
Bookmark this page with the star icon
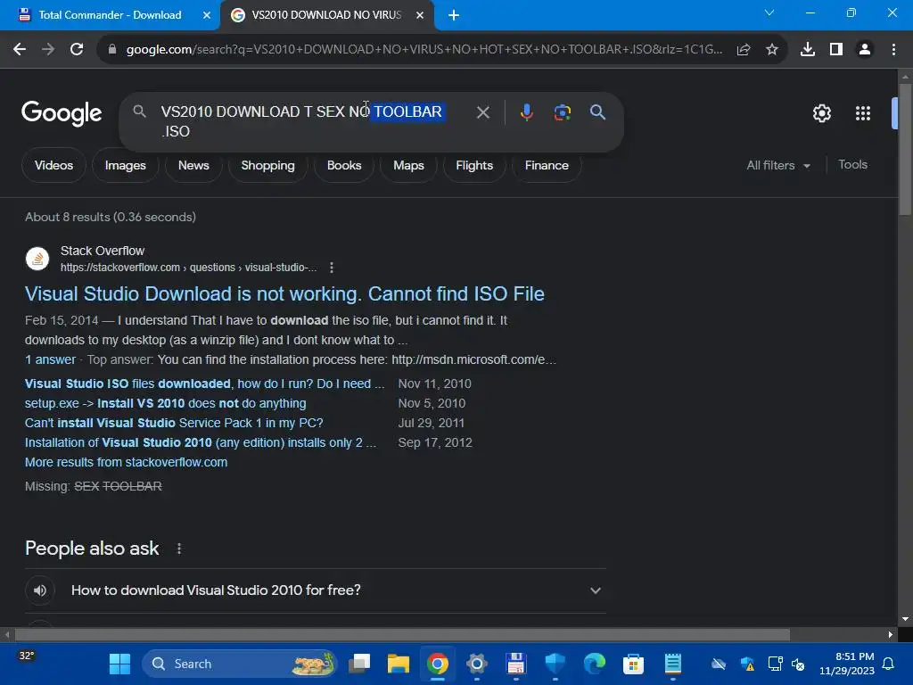click(772, 50)
